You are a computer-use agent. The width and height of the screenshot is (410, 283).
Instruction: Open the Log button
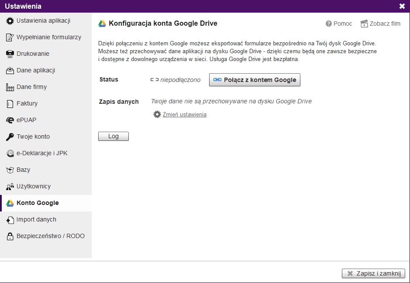(114, 136)
